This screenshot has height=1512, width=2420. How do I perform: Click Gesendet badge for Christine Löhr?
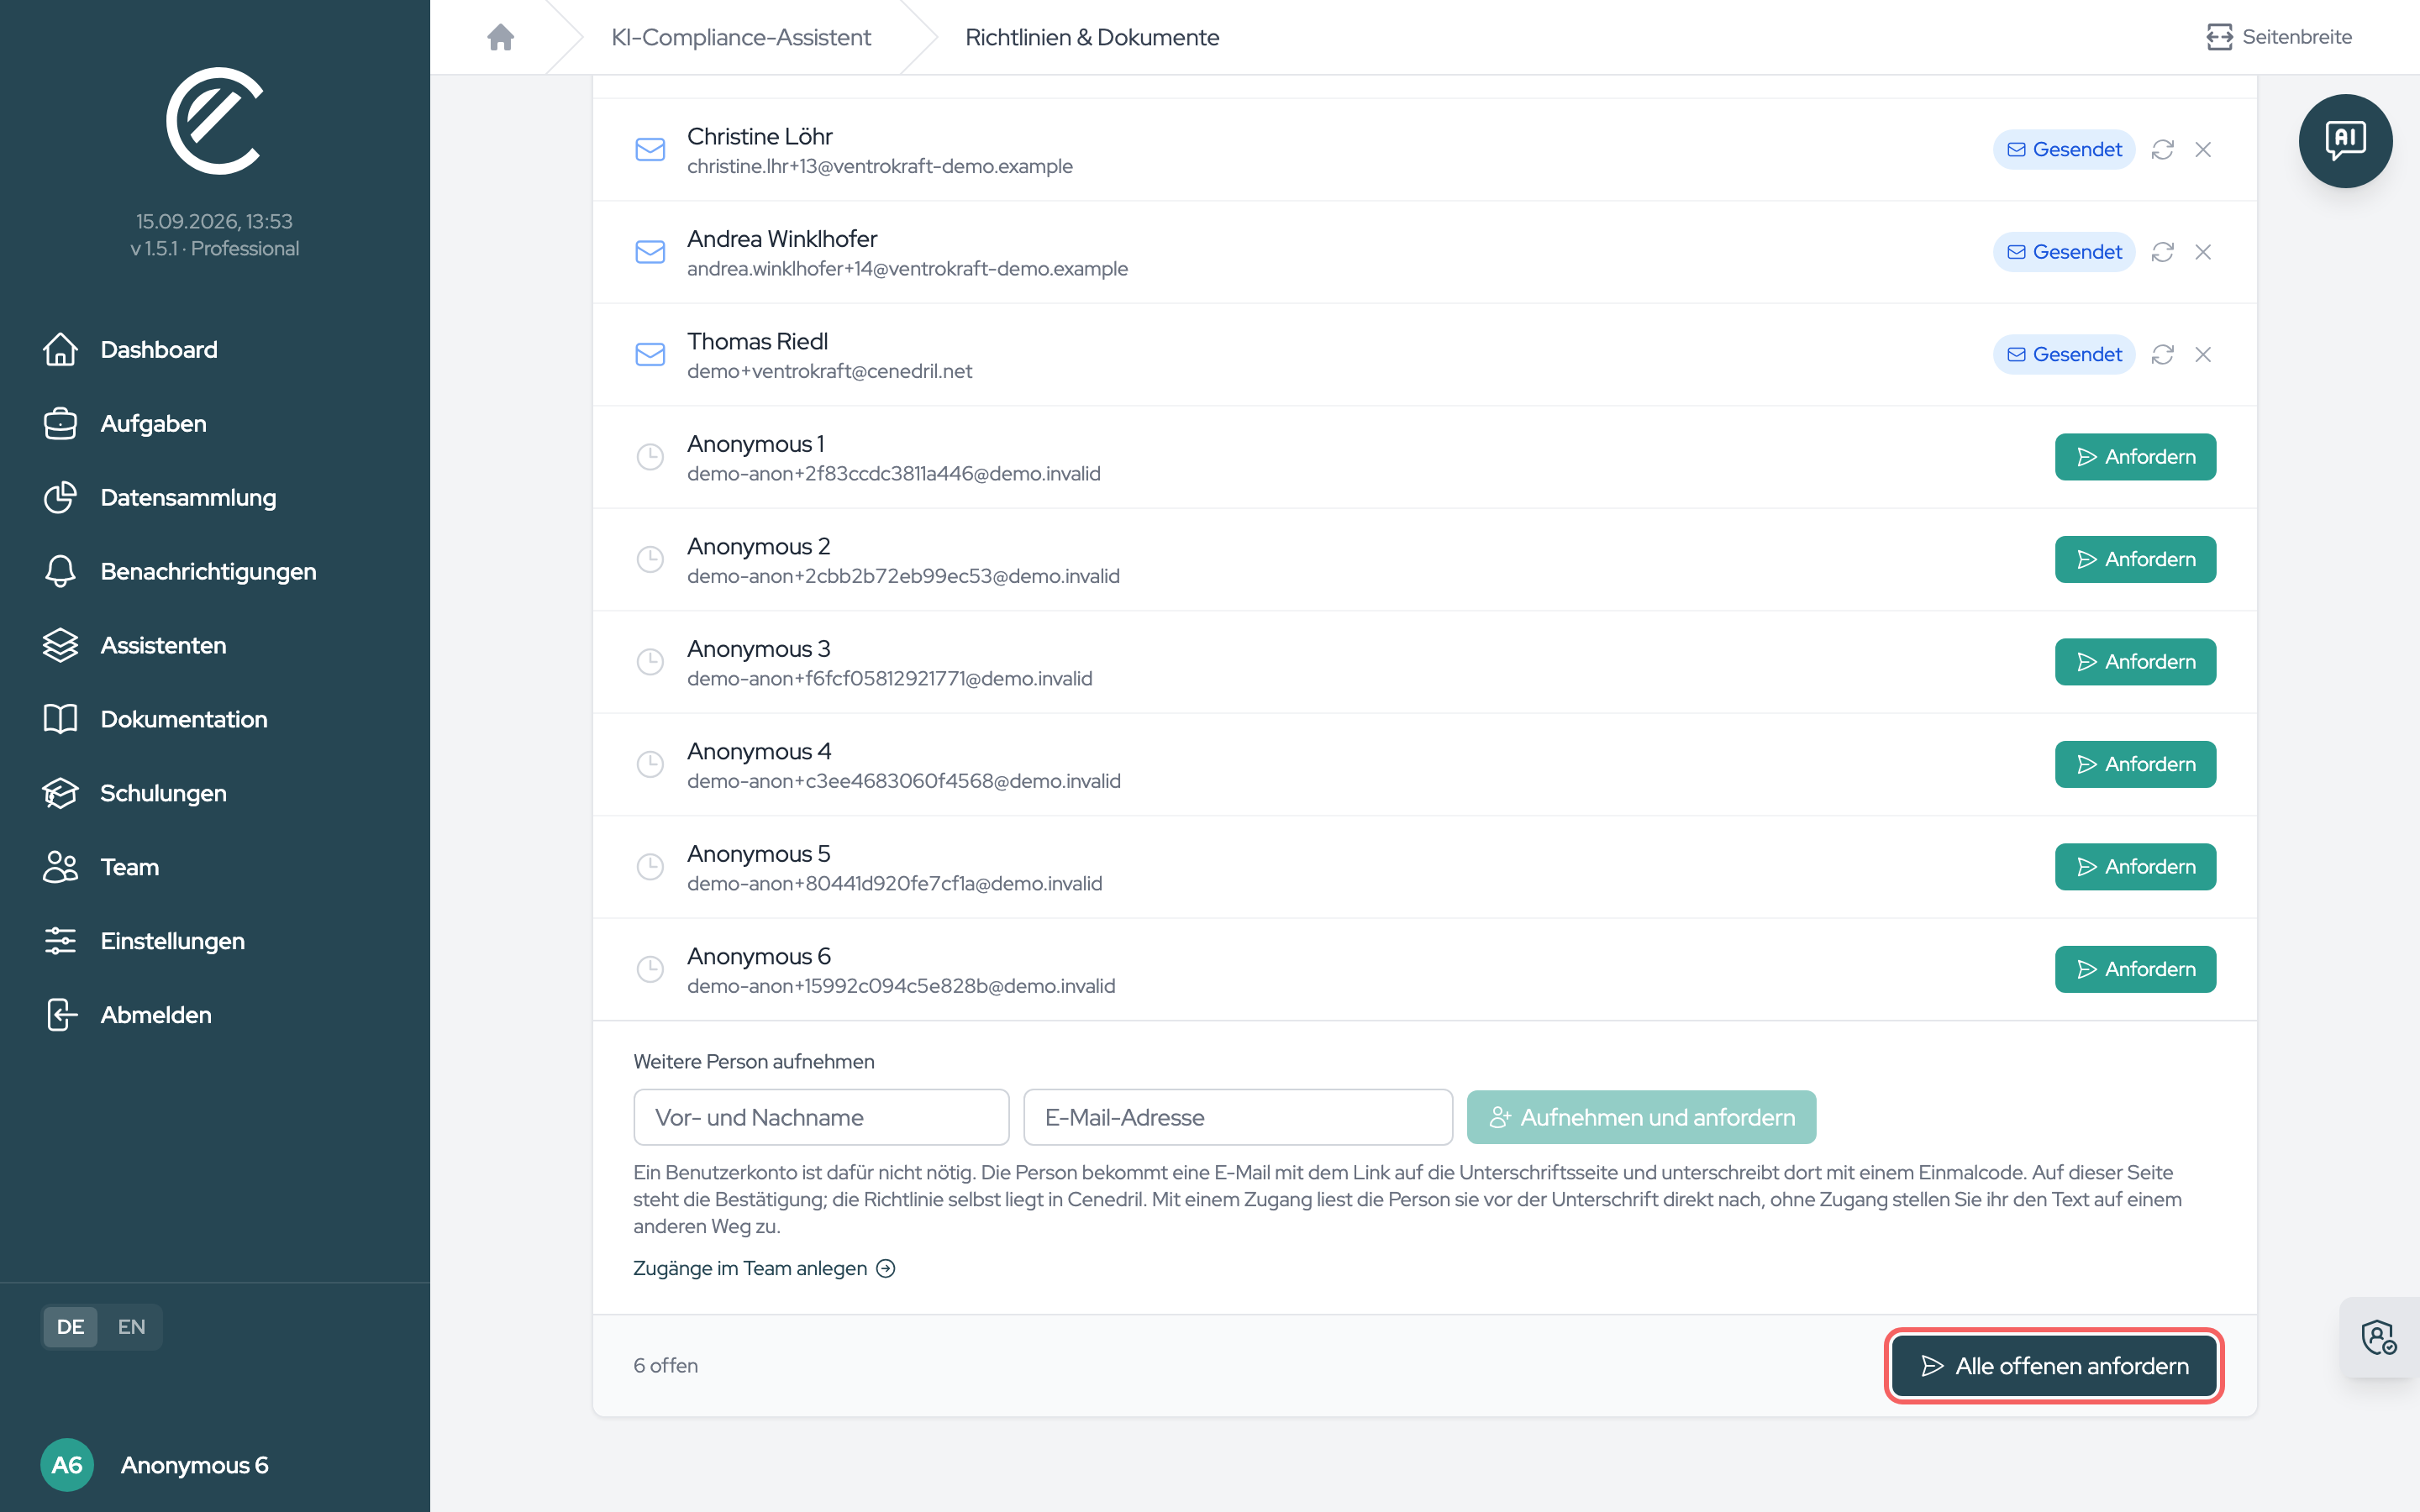tap(2064, 150)
